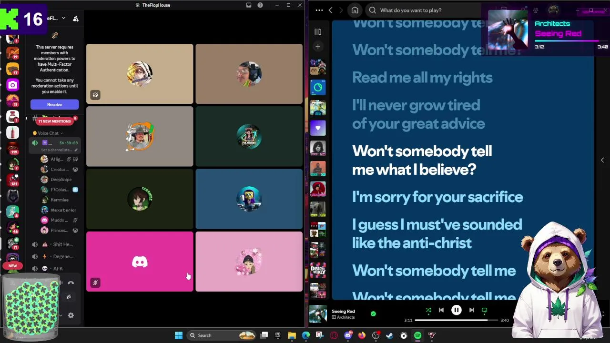This screenshot has width=610, height=343.
Task: Skip to next track in Spotify
Action: [471, 310]
